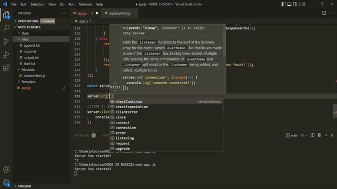
Task: Open append.txt in Explorer
Action: [x=41, y=46]
